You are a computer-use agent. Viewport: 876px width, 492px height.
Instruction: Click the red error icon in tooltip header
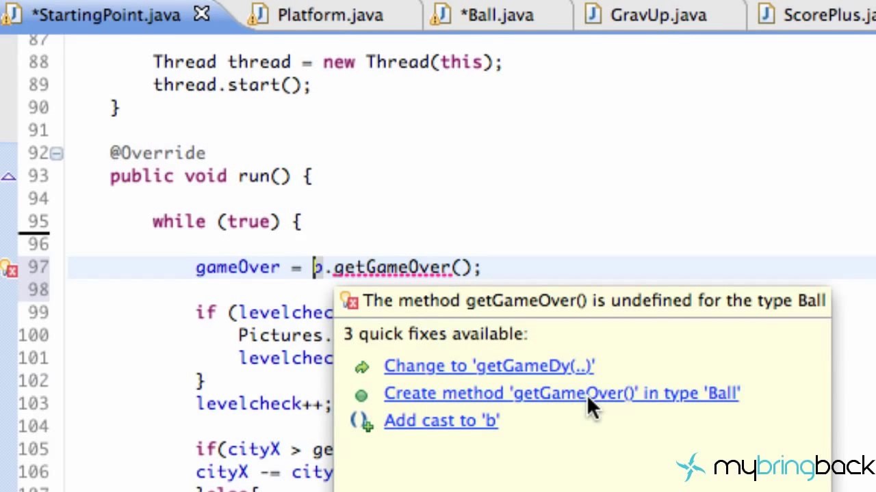click(350, 301)
